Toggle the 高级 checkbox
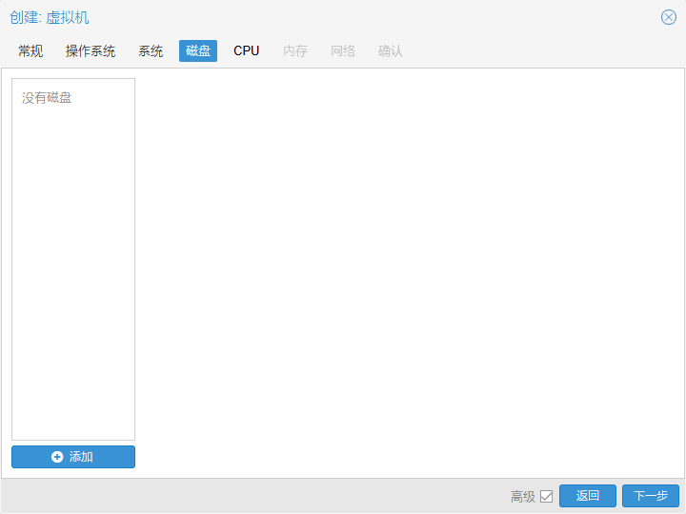 (x=546, y=496)
